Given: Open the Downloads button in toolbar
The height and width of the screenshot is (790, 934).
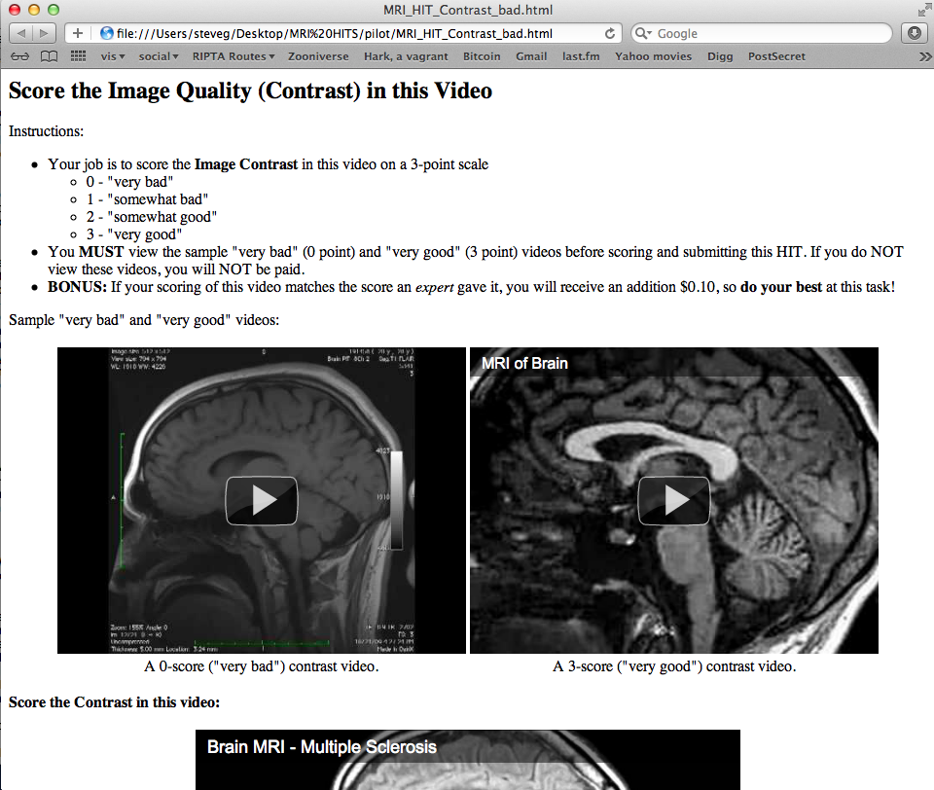Looking at the screenshot, I should (914, 33).
